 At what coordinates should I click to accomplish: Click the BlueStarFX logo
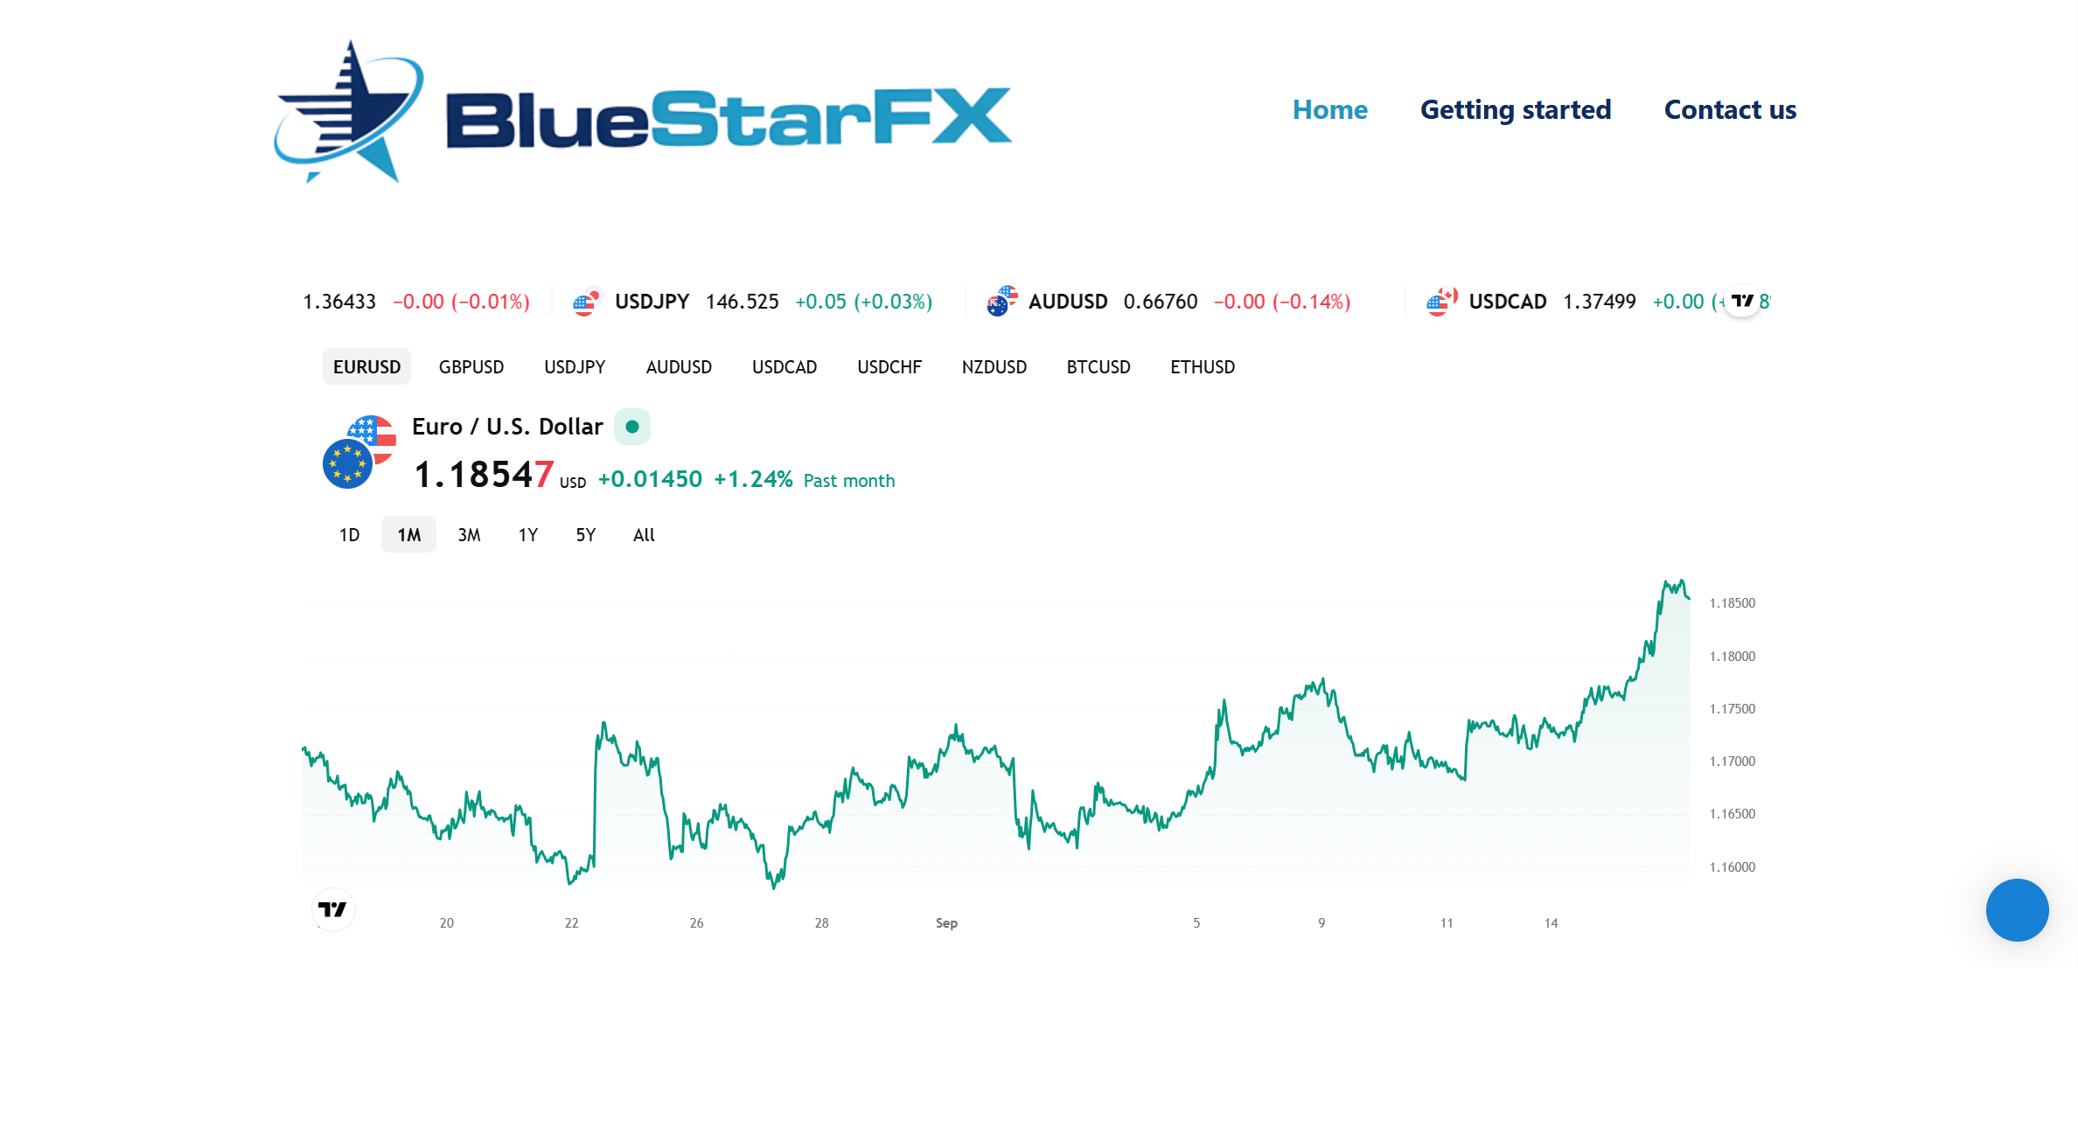point(644,111)
